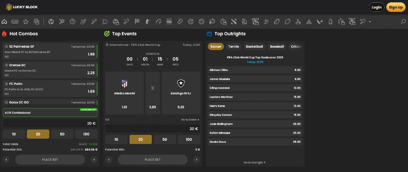The width and height of the screenshot is (408, 172).
Task: Choose 100 stake in Top Events
Action: 189,139
